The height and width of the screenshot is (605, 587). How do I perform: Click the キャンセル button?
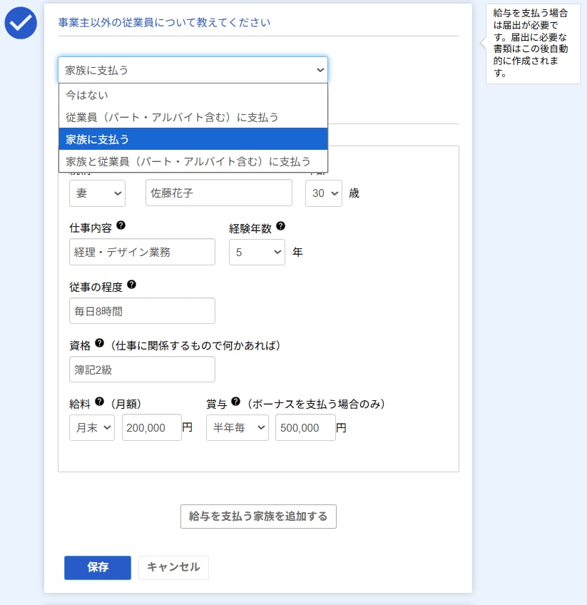[173, 568]
